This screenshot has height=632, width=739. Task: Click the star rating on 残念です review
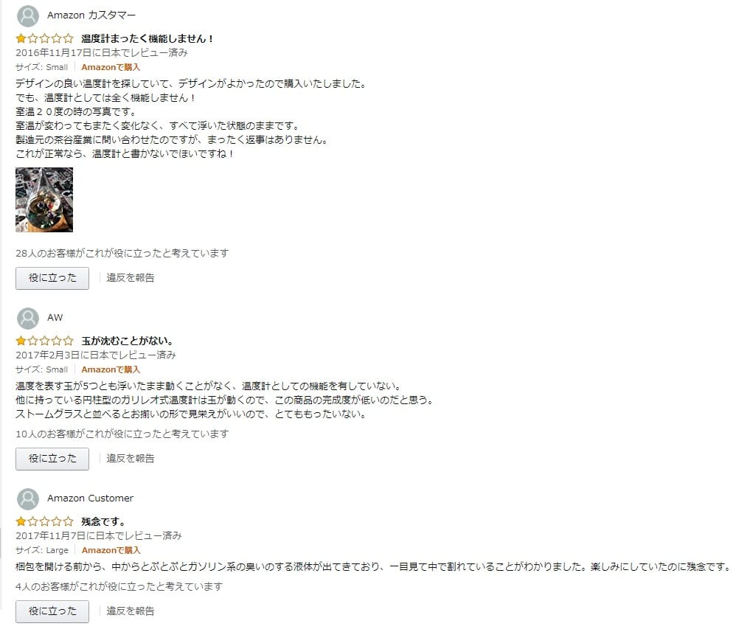(x=45, y=521)
